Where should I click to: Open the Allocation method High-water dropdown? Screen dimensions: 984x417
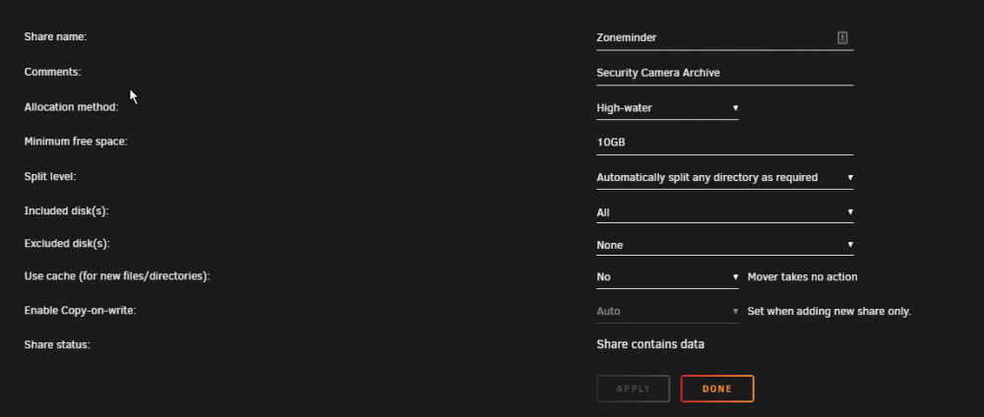[667, 108]
